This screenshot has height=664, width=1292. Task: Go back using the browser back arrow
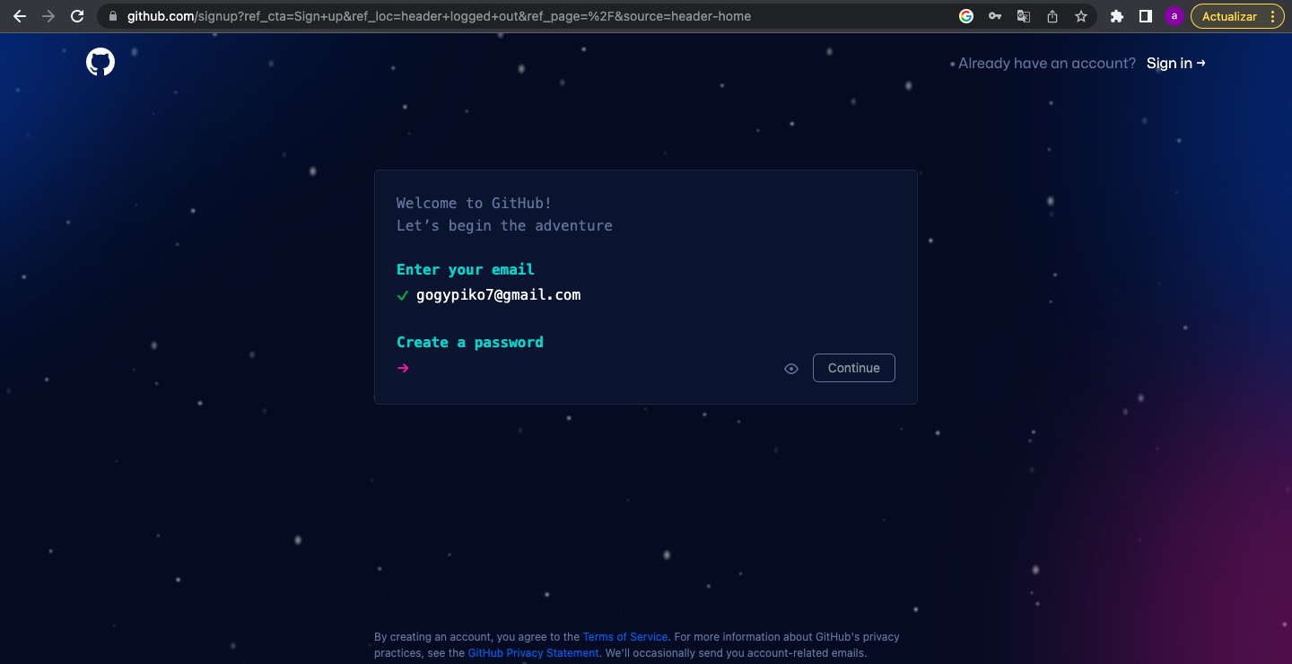click(x=20, y=16)
